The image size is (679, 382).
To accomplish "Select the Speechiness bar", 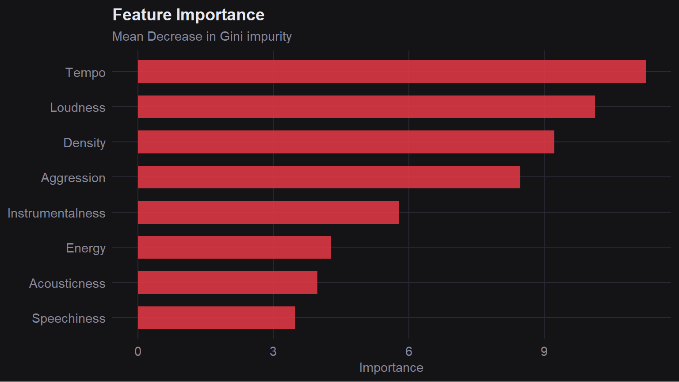I will [216, 318].
